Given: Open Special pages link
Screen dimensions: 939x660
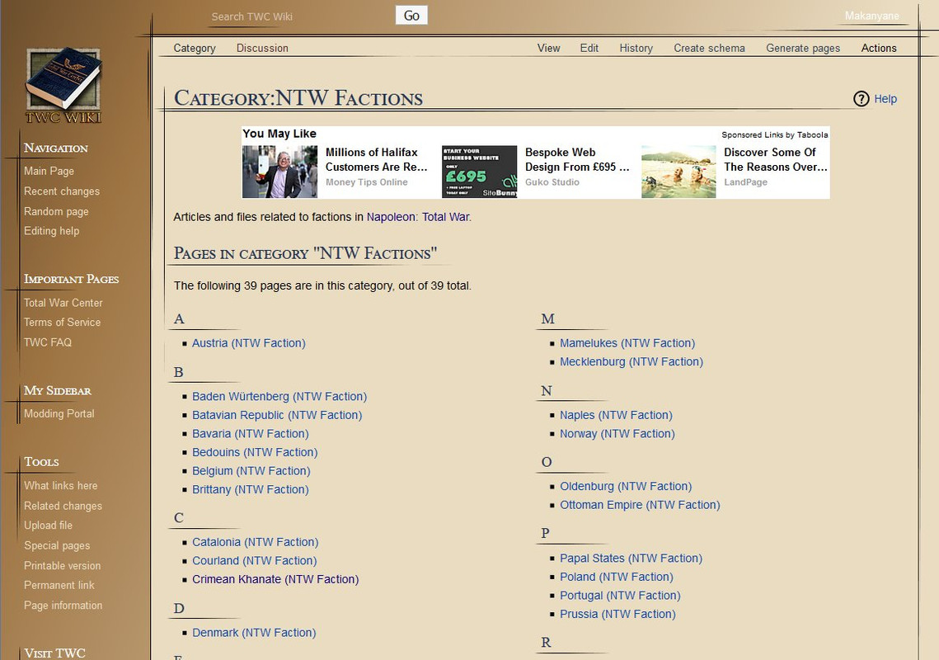Looking at the screenshot, I should tap(57, 545).
